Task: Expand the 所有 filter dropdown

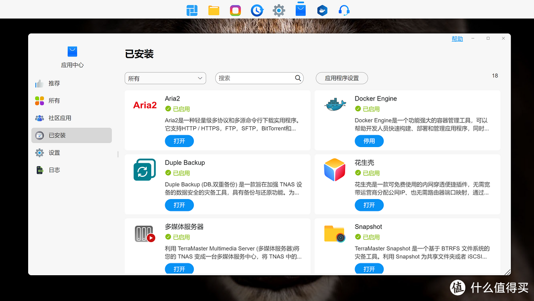Action: coord(165,78)
